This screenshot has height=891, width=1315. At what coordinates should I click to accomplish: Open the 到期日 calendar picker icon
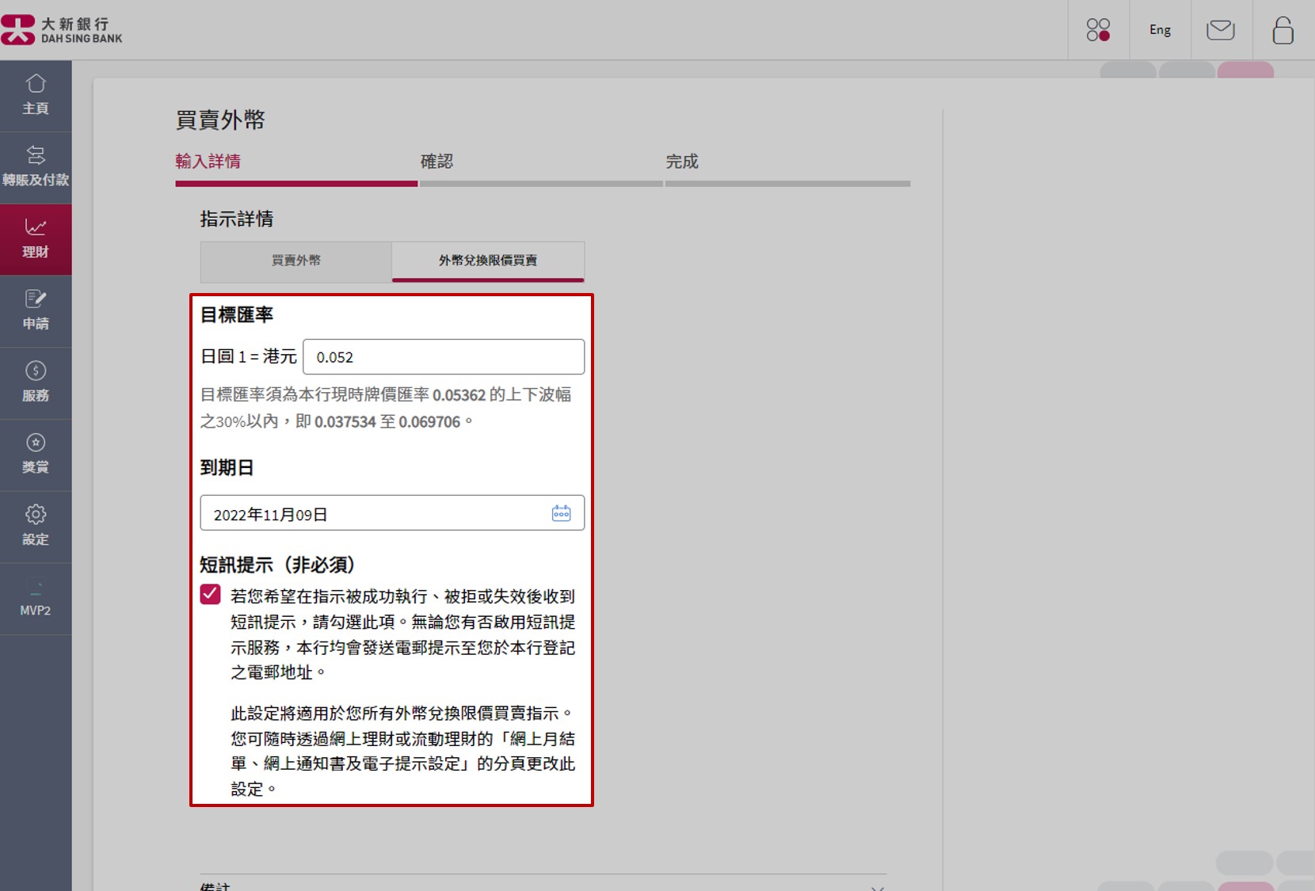[x=561, y=513]
